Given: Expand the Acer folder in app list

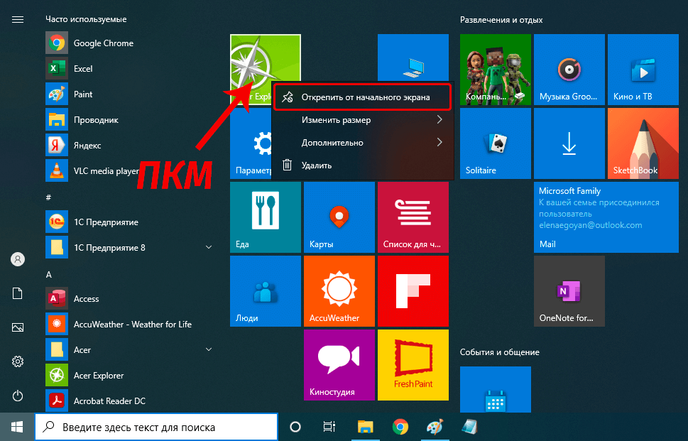Looking at the screenshot, I should pyautogui.click(x=209, y=350).
